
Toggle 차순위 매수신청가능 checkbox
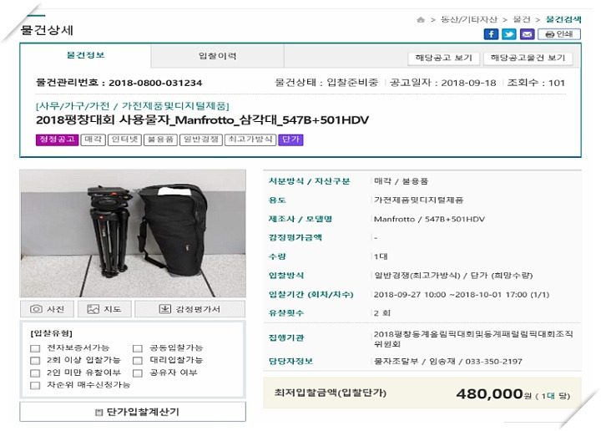tap(35, 385)
